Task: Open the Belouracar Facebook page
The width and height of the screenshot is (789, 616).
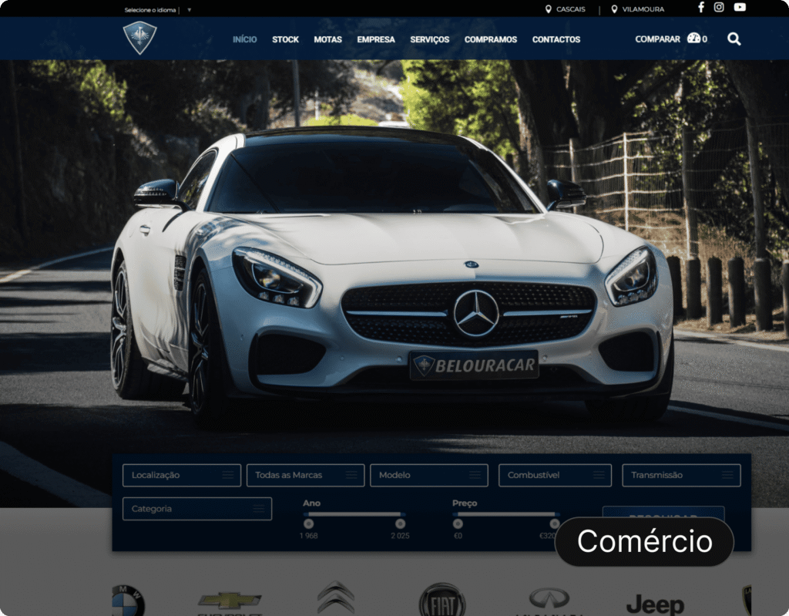Action: pyautogui.click(x=701, y=8)
